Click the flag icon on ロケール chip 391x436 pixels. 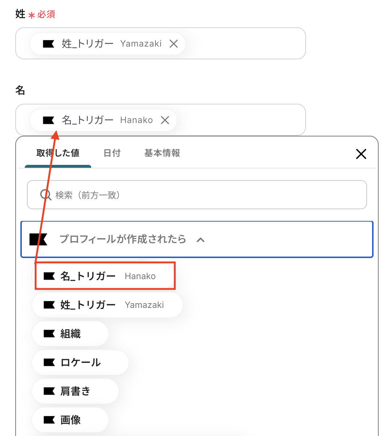[49, 362]
